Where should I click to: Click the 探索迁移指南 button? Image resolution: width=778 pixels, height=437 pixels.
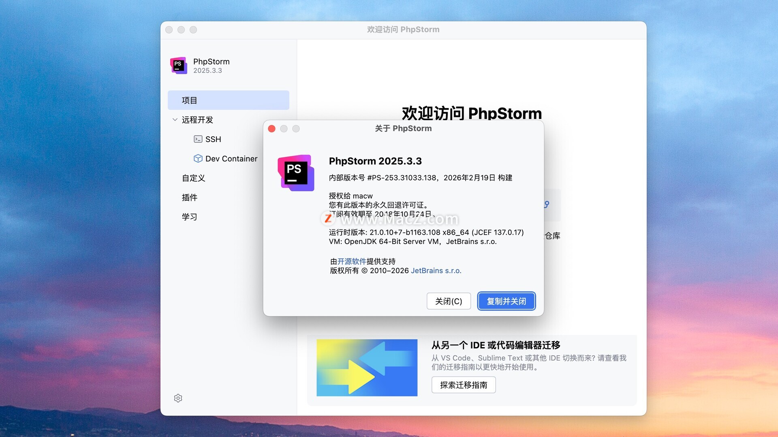463,385
